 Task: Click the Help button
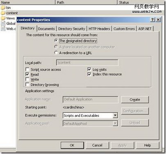[148, 145]
